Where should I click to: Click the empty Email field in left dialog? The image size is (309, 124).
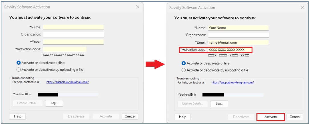coord(73,42)
